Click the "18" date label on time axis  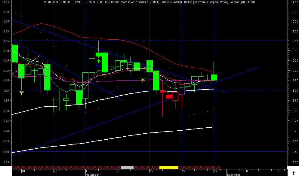[23, 171]
